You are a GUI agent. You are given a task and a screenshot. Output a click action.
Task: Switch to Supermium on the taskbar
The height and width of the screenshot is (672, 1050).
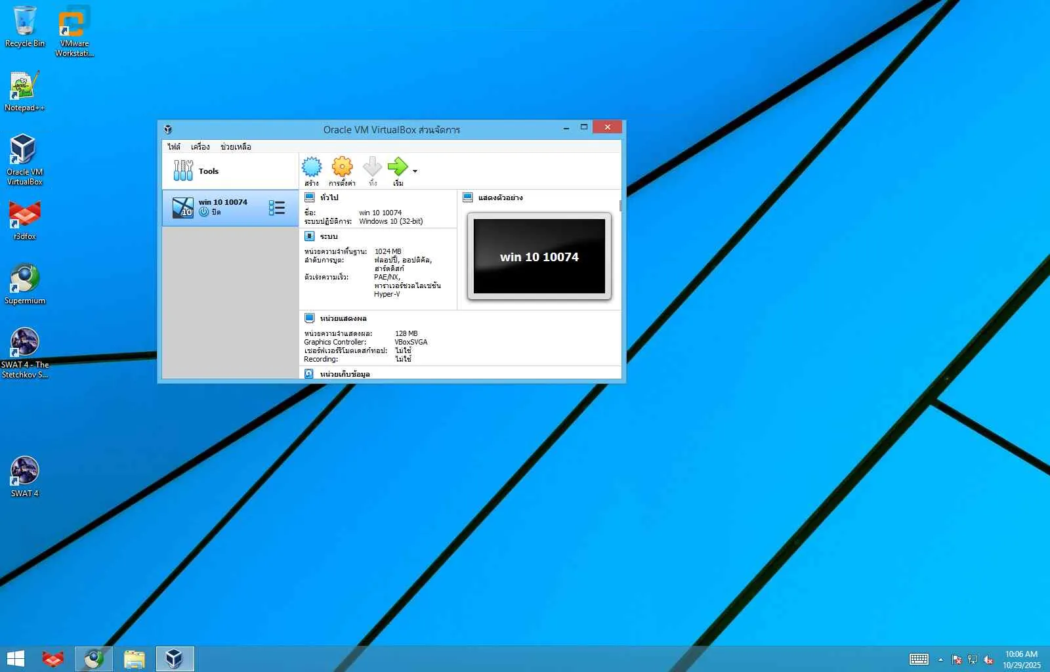(x=94, y=659)
